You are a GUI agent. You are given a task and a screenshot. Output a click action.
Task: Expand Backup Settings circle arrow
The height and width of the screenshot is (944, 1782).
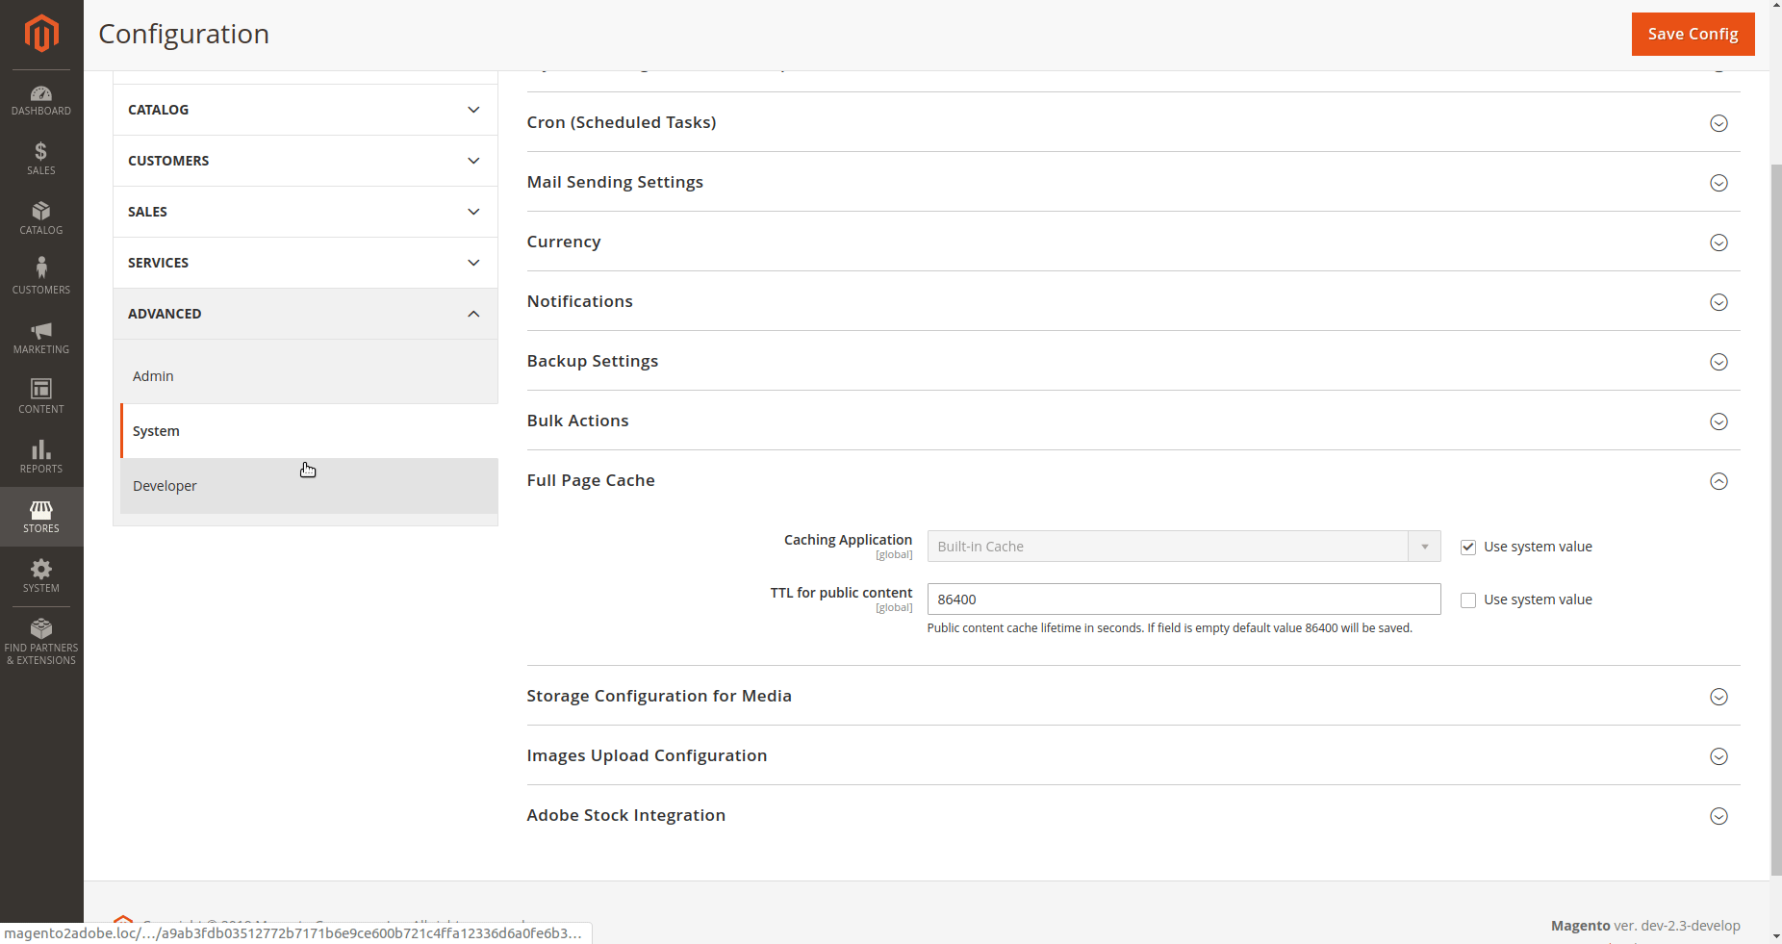pos(1718,362)
